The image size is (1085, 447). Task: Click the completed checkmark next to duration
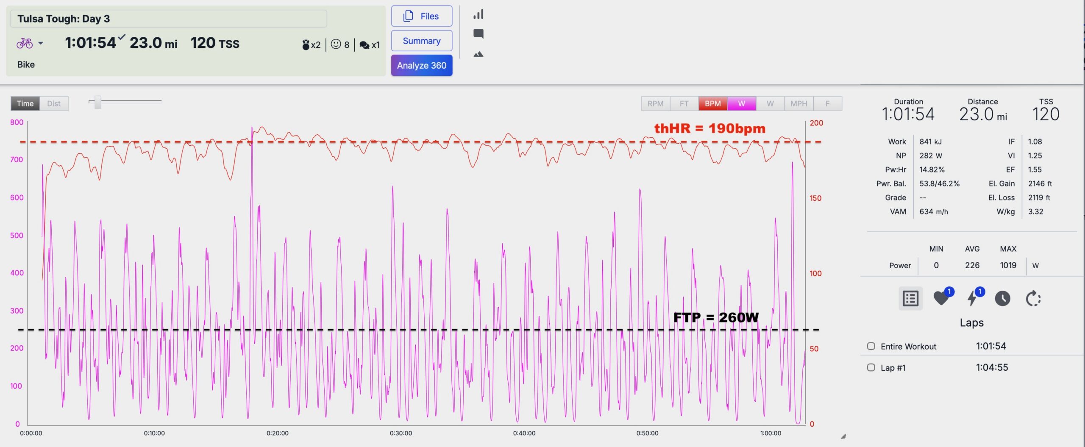[122, 37]
